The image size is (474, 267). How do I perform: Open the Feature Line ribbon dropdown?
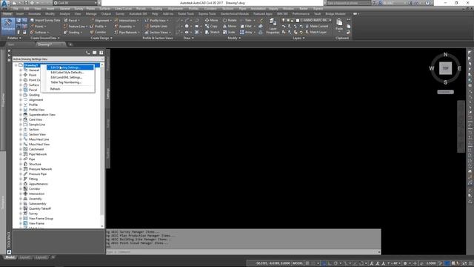pyautogui.click(x=75, y=27)
